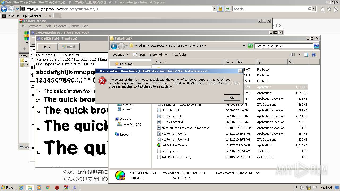Open a new IE tab

point(57,16)
